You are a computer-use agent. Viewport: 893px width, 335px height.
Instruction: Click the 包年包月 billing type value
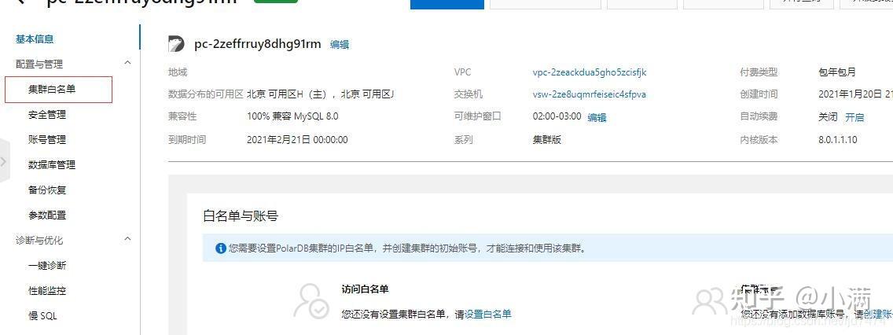pos(837,72)
